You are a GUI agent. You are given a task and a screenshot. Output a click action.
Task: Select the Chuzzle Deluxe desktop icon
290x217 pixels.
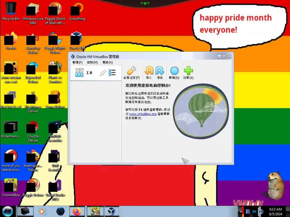tap(33, 131)
